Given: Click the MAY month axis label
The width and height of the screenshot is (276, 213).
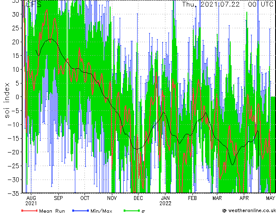Looking at the screenshot, I should pyautogui.click(x=270, y=198).
